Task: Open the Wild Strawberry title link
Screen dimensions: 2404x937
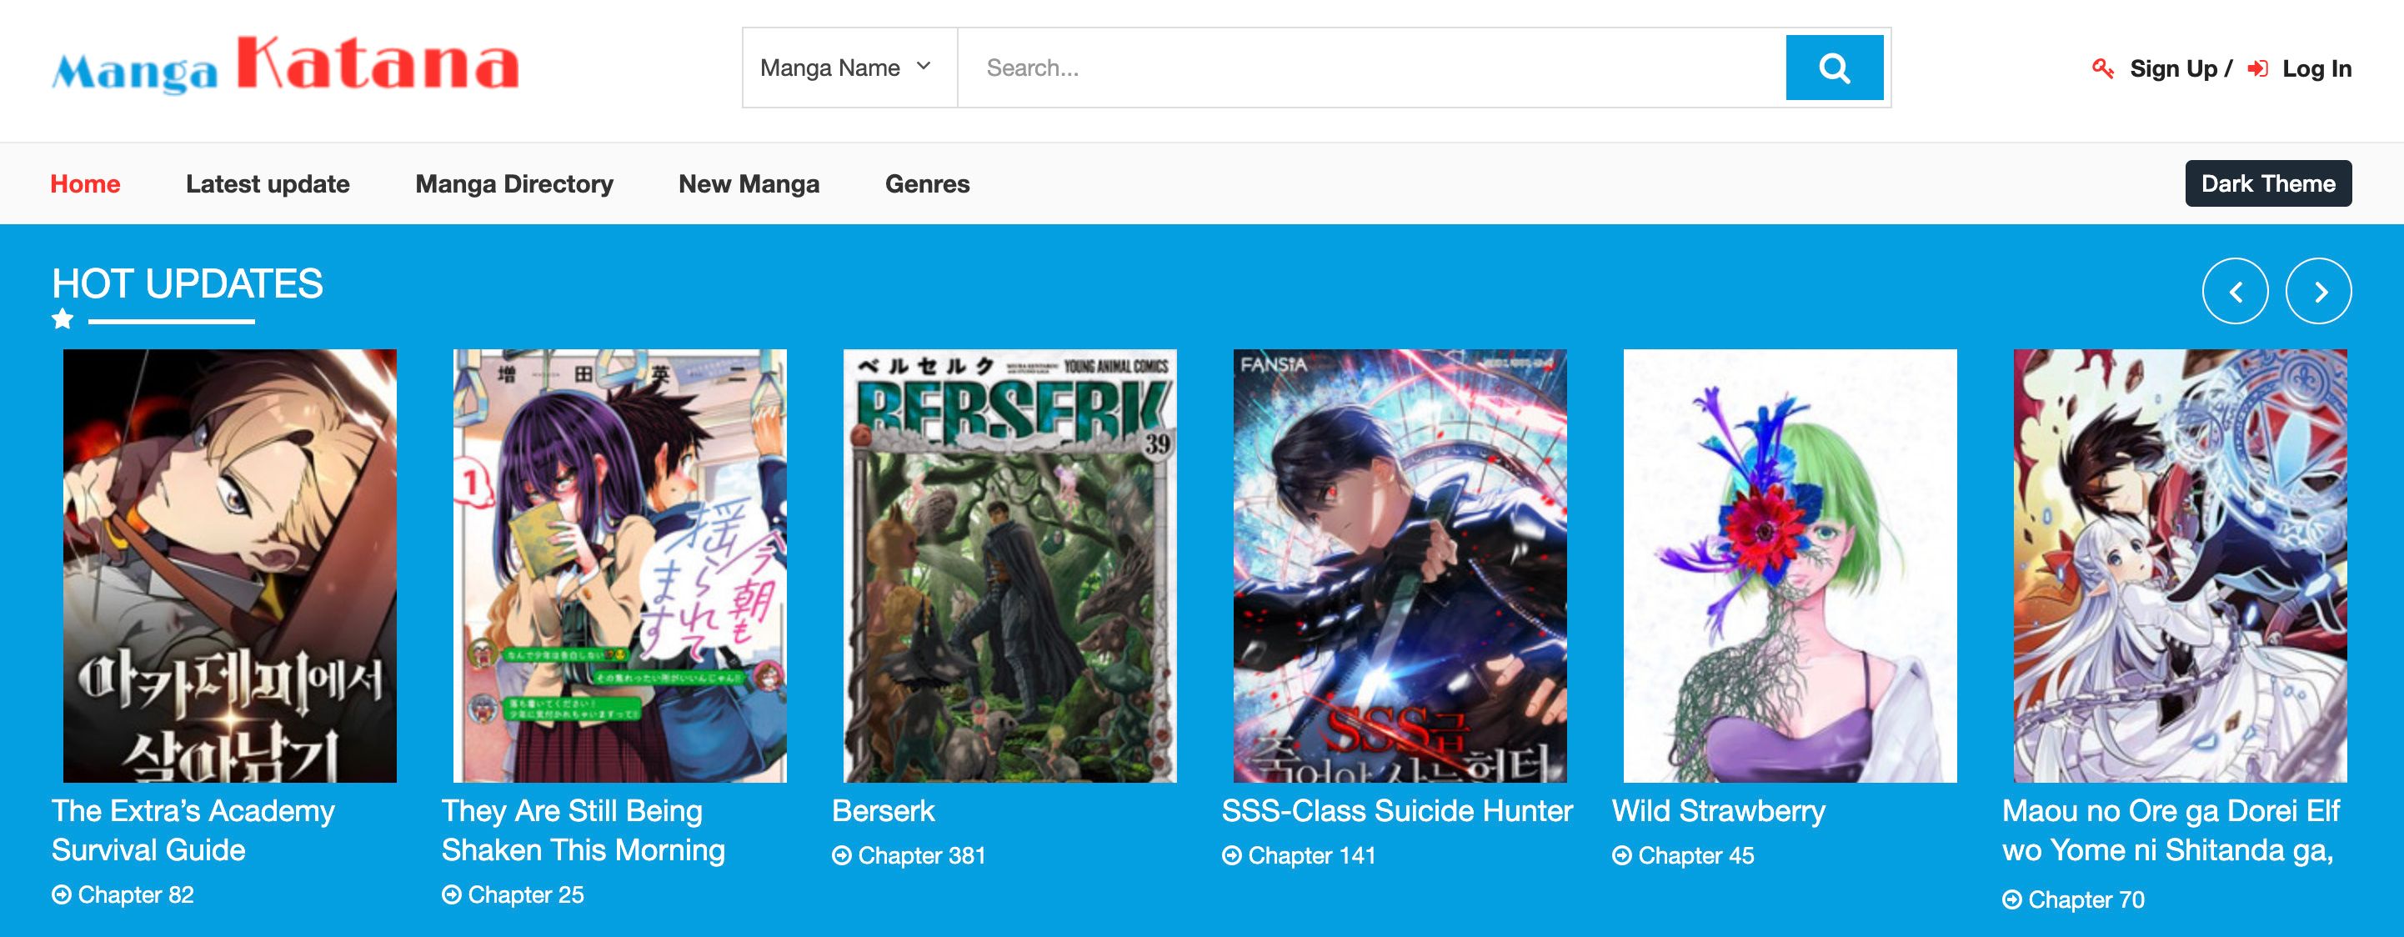Action: tap(1718, 811)
